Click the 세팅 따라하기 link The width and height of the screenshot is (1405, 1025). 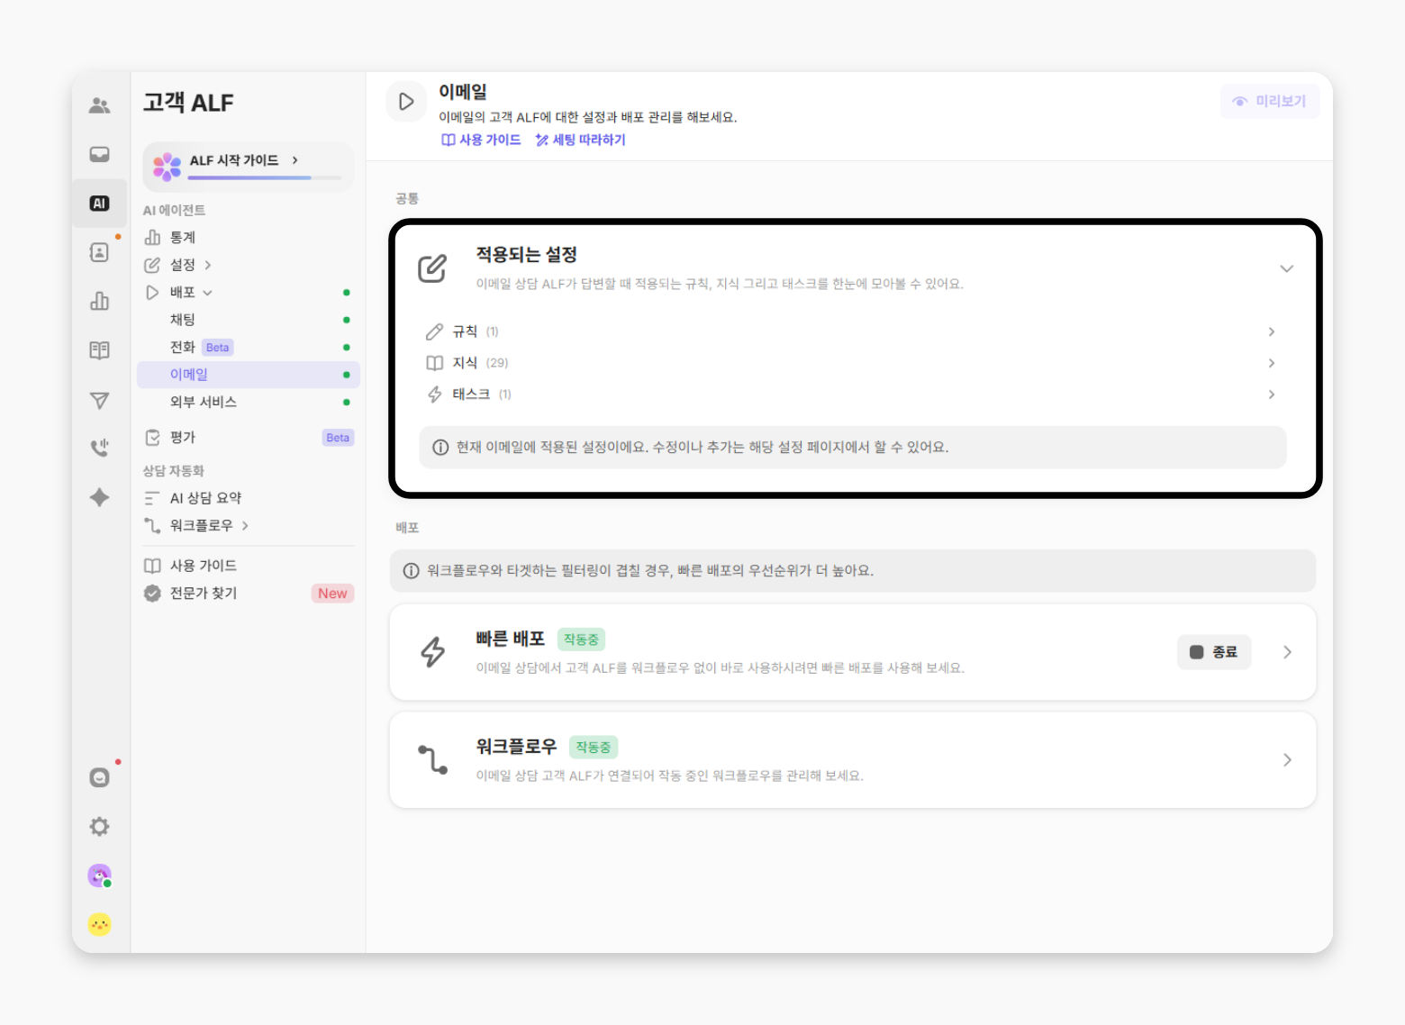point(581,140)
